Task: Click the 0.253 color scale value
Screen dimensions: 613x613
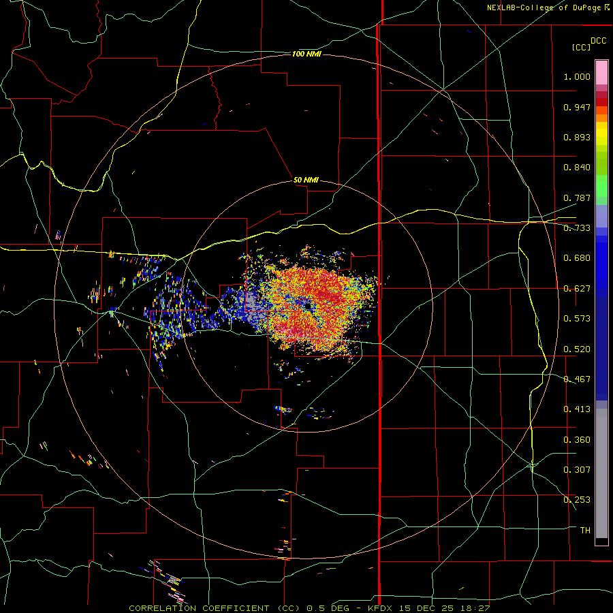Action: [x=577, y=500]
